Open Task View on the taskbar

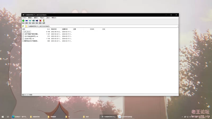(8, 117)
